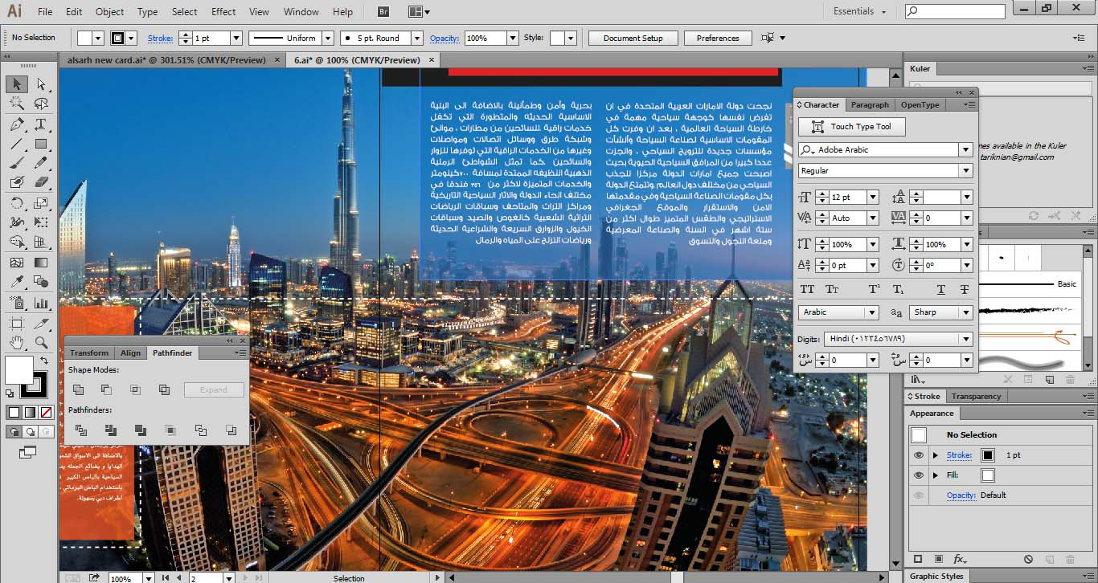Click Unite shape mode in Pathfinder
The width and height of the screenshot is (1098, 583).
coord(78,389)
